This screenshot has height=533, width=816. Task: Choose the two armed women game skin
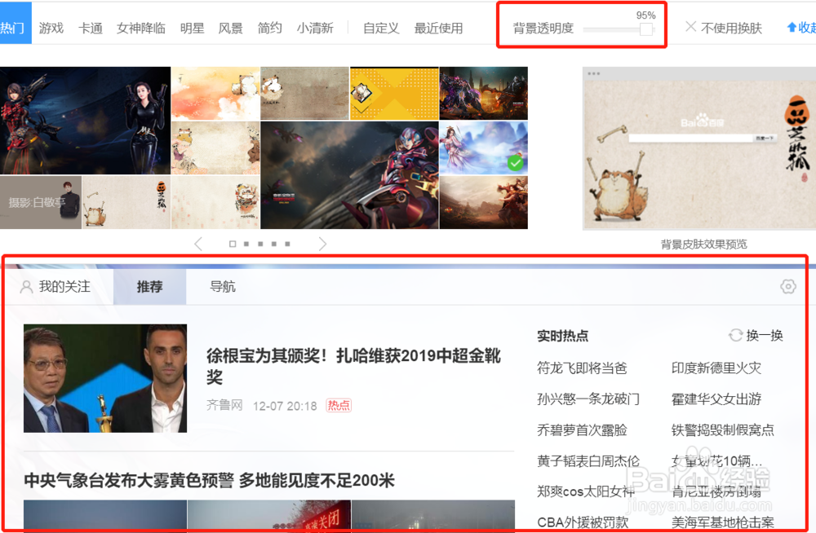tap(86, 121)
